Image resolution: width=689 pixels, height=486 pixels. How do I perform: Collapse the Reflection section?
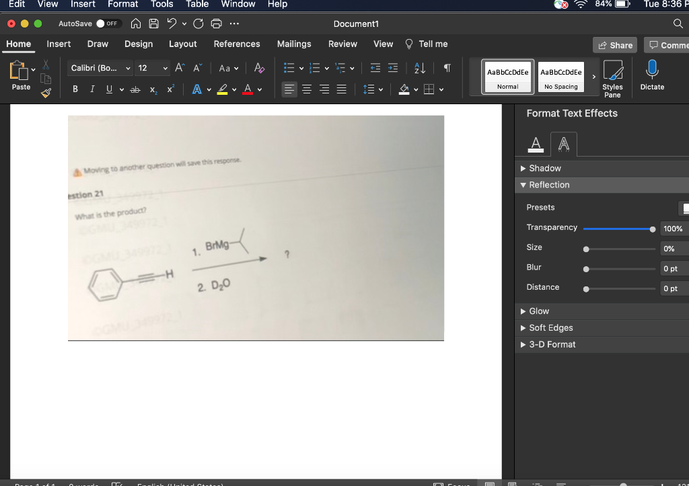point(546,184)
